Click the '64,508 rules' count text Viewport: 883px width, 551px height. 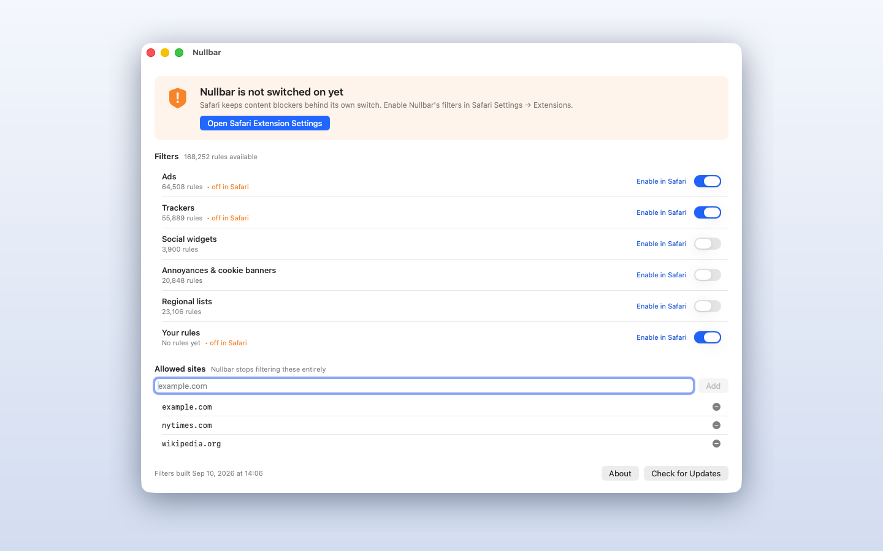click(182, 187)
